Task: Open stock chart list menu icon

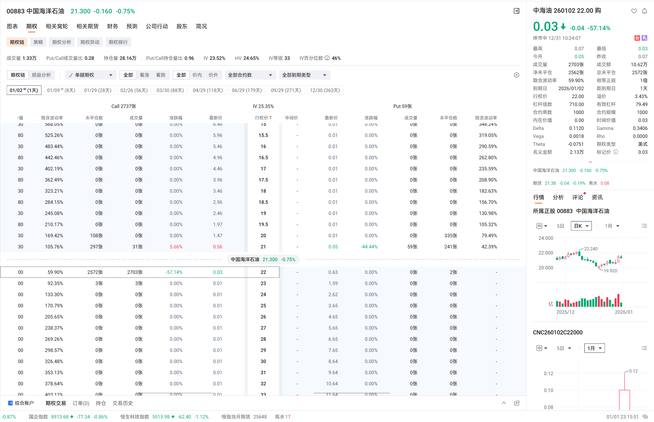Action: tap(644, 226)
